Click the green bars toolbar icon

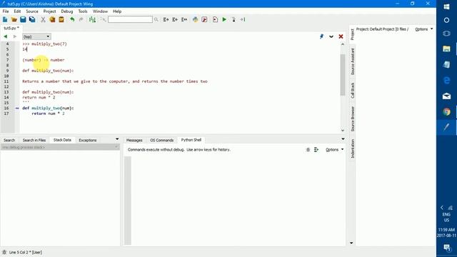(x=92, y=19)
